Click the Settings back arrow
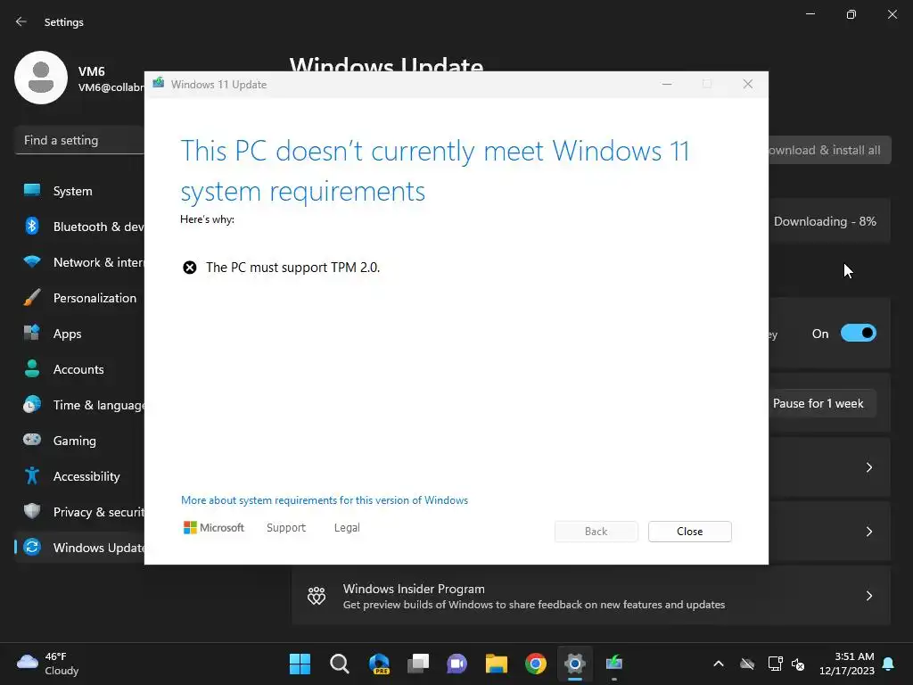Screen dimensions: 913x685 pyautogui.click(x=21, y=22)
